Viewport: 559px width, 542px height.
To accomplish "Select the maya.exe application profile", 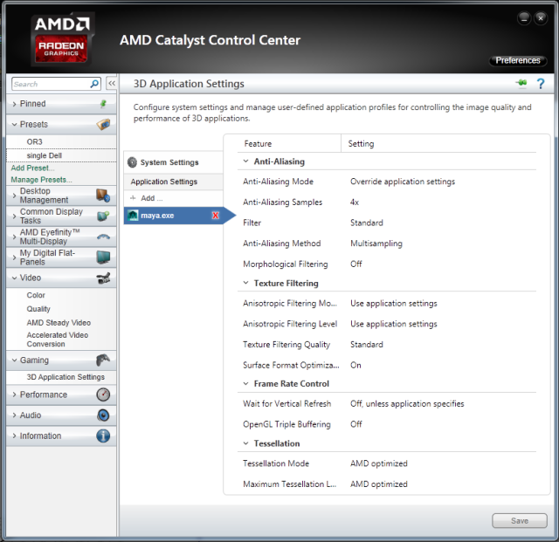I will tap(175, 216).
